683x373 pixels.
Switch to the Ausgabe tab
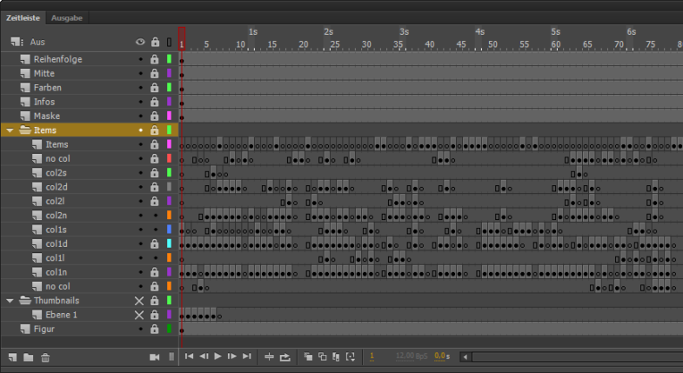66,17
